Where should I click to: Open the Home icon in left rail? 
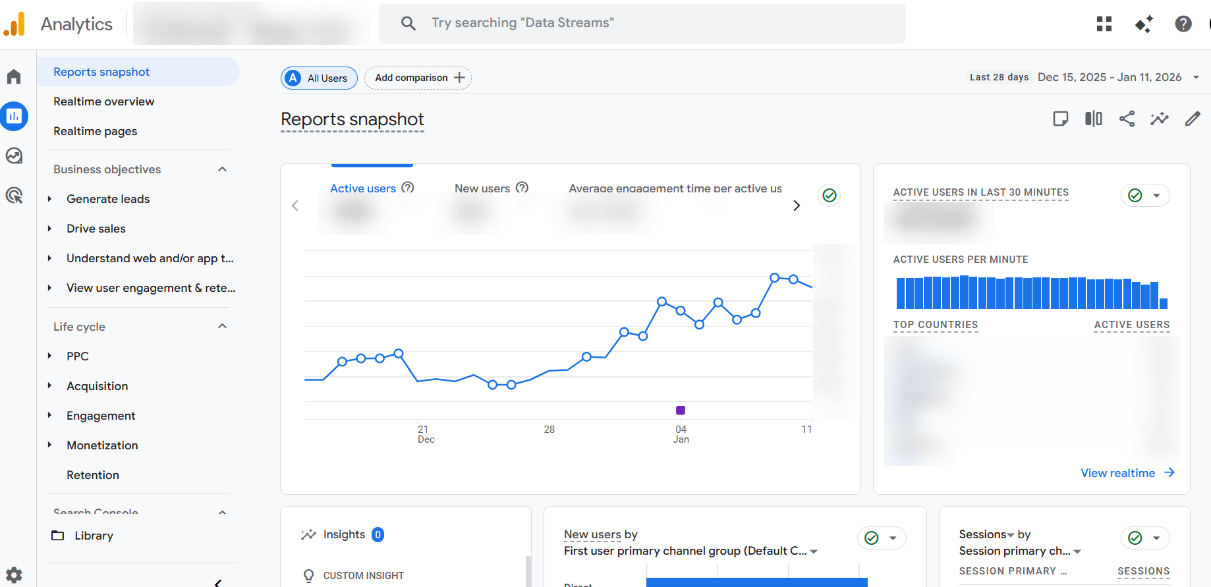14,77
